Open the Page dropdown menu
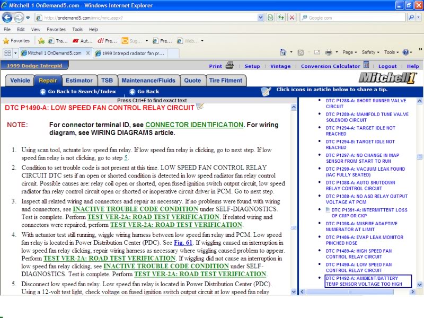424x318 pixels. [x=350, y=52]
